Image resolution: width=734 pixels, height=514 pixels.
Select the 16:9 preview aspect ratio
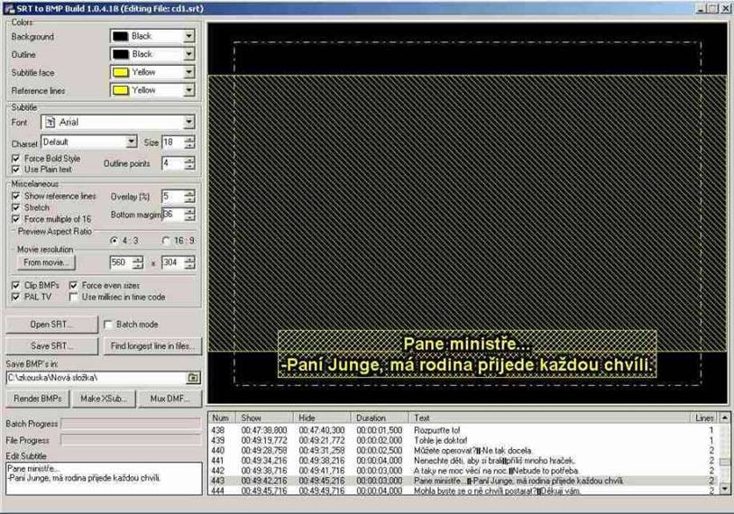[x=166, y=241]
